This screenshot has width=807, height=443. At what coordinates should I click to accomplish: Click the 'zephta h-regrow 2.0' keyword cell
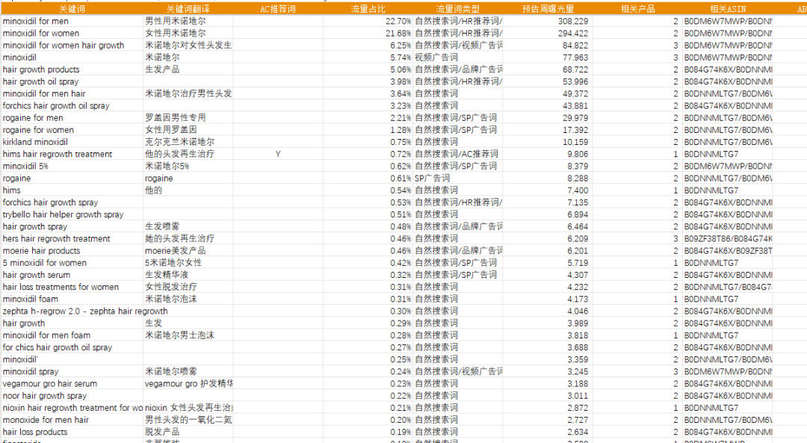[72, 312]
